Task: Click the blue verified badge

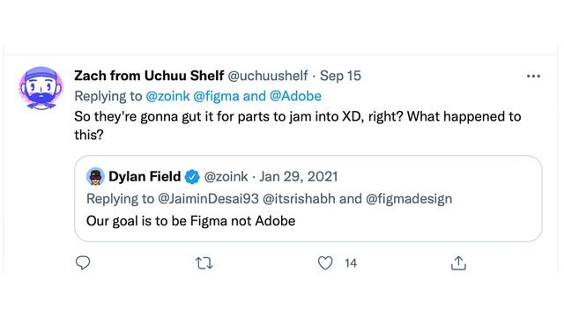Action: [x=192, y=177]
